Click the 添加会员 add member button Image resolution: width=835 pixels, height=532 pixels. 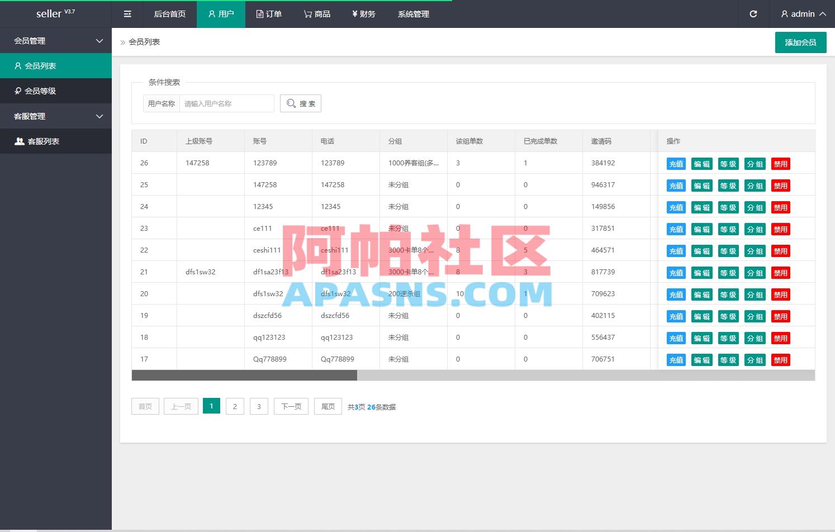pyautogui.click(x=800, y=42)
